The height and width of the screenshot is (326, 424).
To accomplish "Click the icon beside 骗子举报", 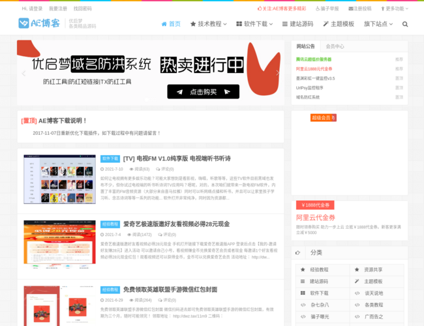I will point(318,8).
